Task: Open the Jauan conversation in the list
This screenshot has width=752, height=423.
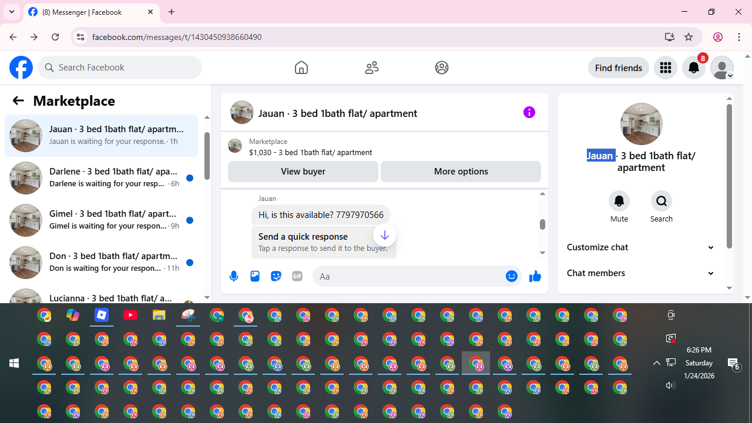Action: [x=102, y=136]
